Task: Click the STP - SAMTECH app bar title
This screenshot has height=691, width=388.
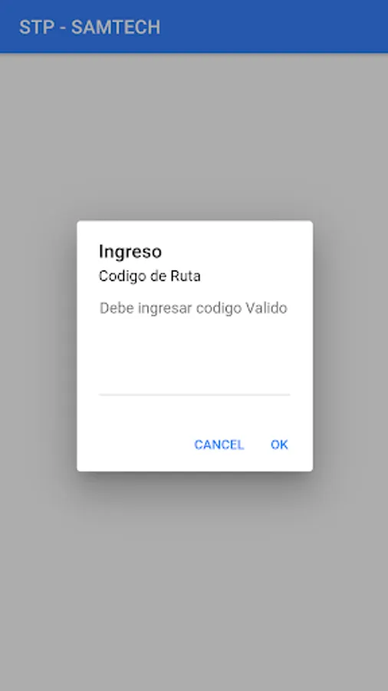Action: tap(90, 28)
